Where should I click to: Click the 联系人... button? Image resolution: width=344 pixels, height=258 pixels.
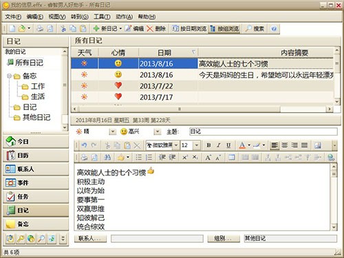pyautogui.click(x=90, y=239)
